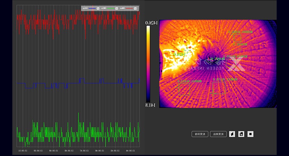Screen dimensions: 289x156
Task: Click the bordered config button left of pointer icon
Action: [x=218, y=134]
